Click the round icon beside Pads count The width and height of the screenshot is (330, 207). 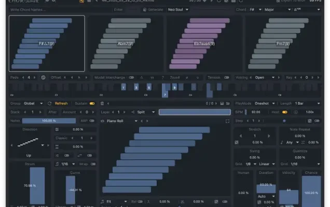43,77
